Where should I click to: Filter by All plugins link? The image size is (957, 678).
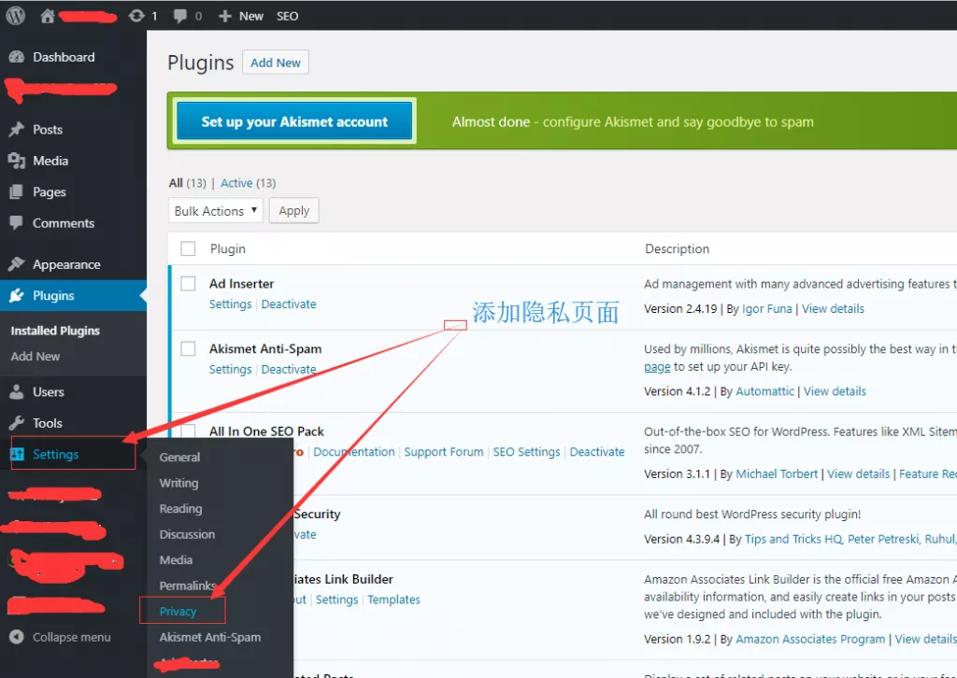tap(176, 183)
